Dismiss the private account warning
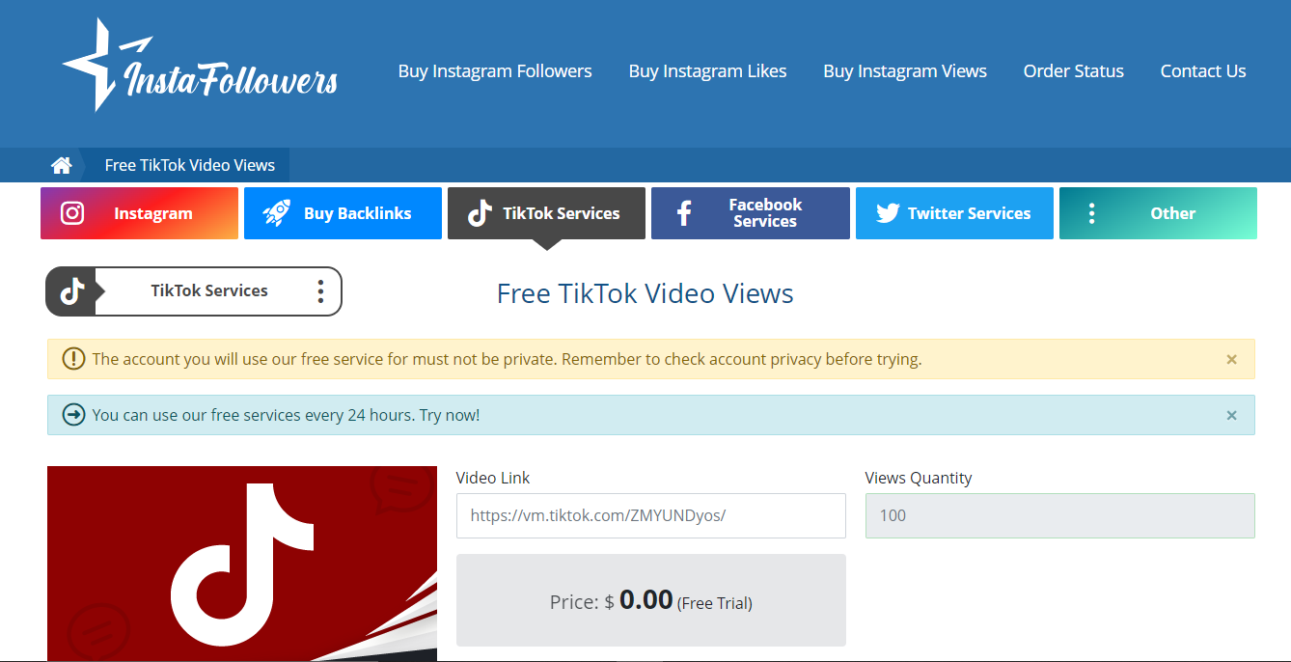The height and width of the screenshot is (662, 1291). 1231,359
